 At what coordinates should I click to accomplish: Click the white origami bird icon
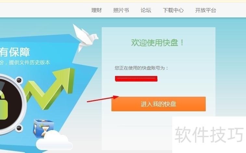[85, 38]
